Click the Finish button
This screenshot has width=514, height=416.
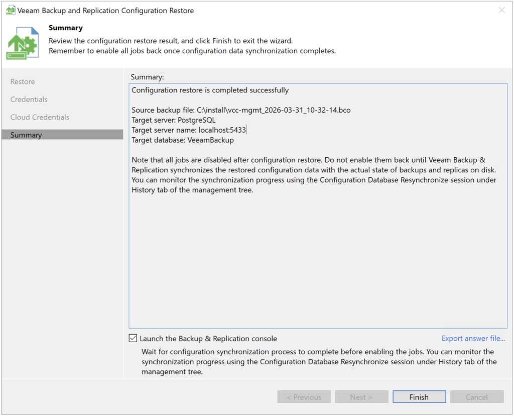click(419, 397)
